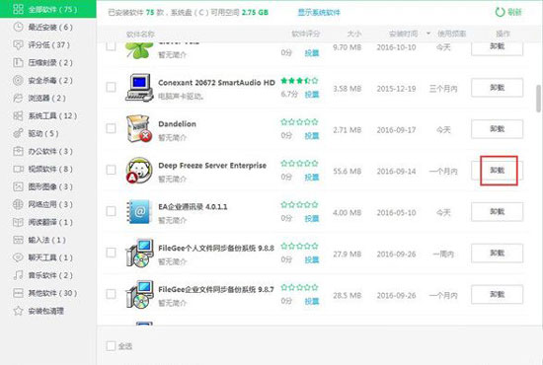Viewport: 543px width, 365px height.
Task: Tick the checkbox for FileGee 9.8.8
Action: [x=111, y=253]
